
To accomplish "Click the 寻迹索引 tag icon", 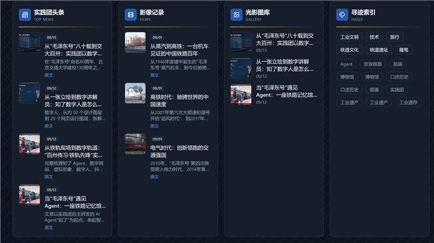I will (x=342, y=15).
